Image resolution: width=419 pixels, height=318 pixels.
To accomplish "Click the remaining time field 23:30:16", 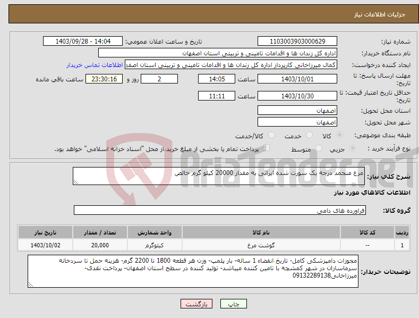I will tap(104, 79).
